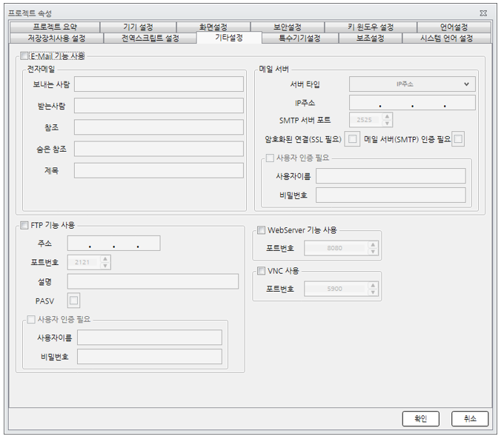Increase the FTP 포트번호 value
501x439 pixels.
tap(105, 258)
